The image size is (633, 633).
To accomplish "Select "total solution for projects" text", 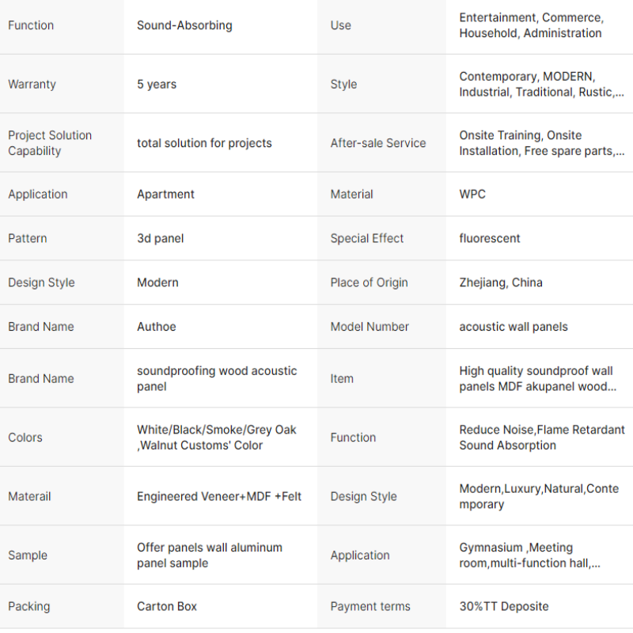I will [x=204, y=143].
